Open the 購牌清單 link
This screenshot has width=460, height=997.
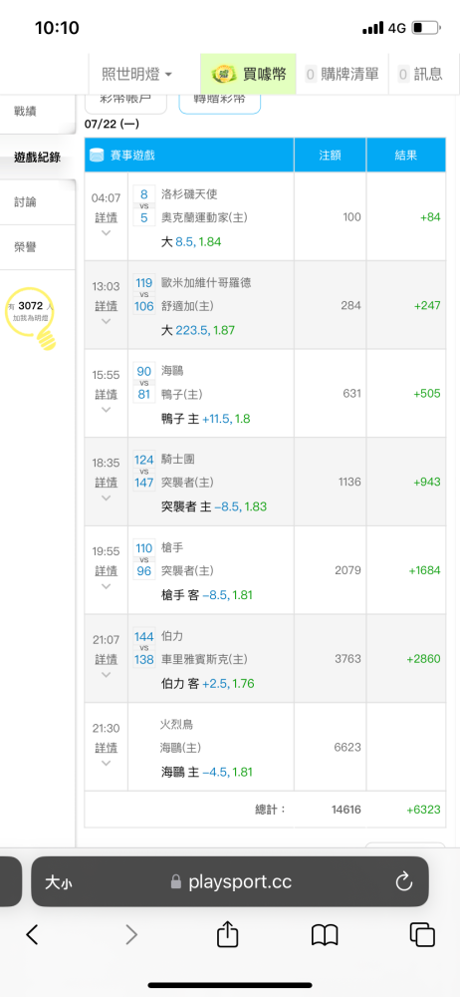(x=342, y=74)
